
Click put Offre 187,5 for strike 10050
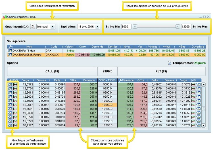coord(141,105)
